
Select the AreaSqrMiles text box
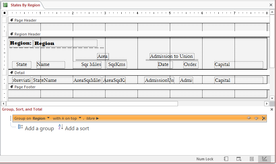pyautogui.click(x=87, y=80)
